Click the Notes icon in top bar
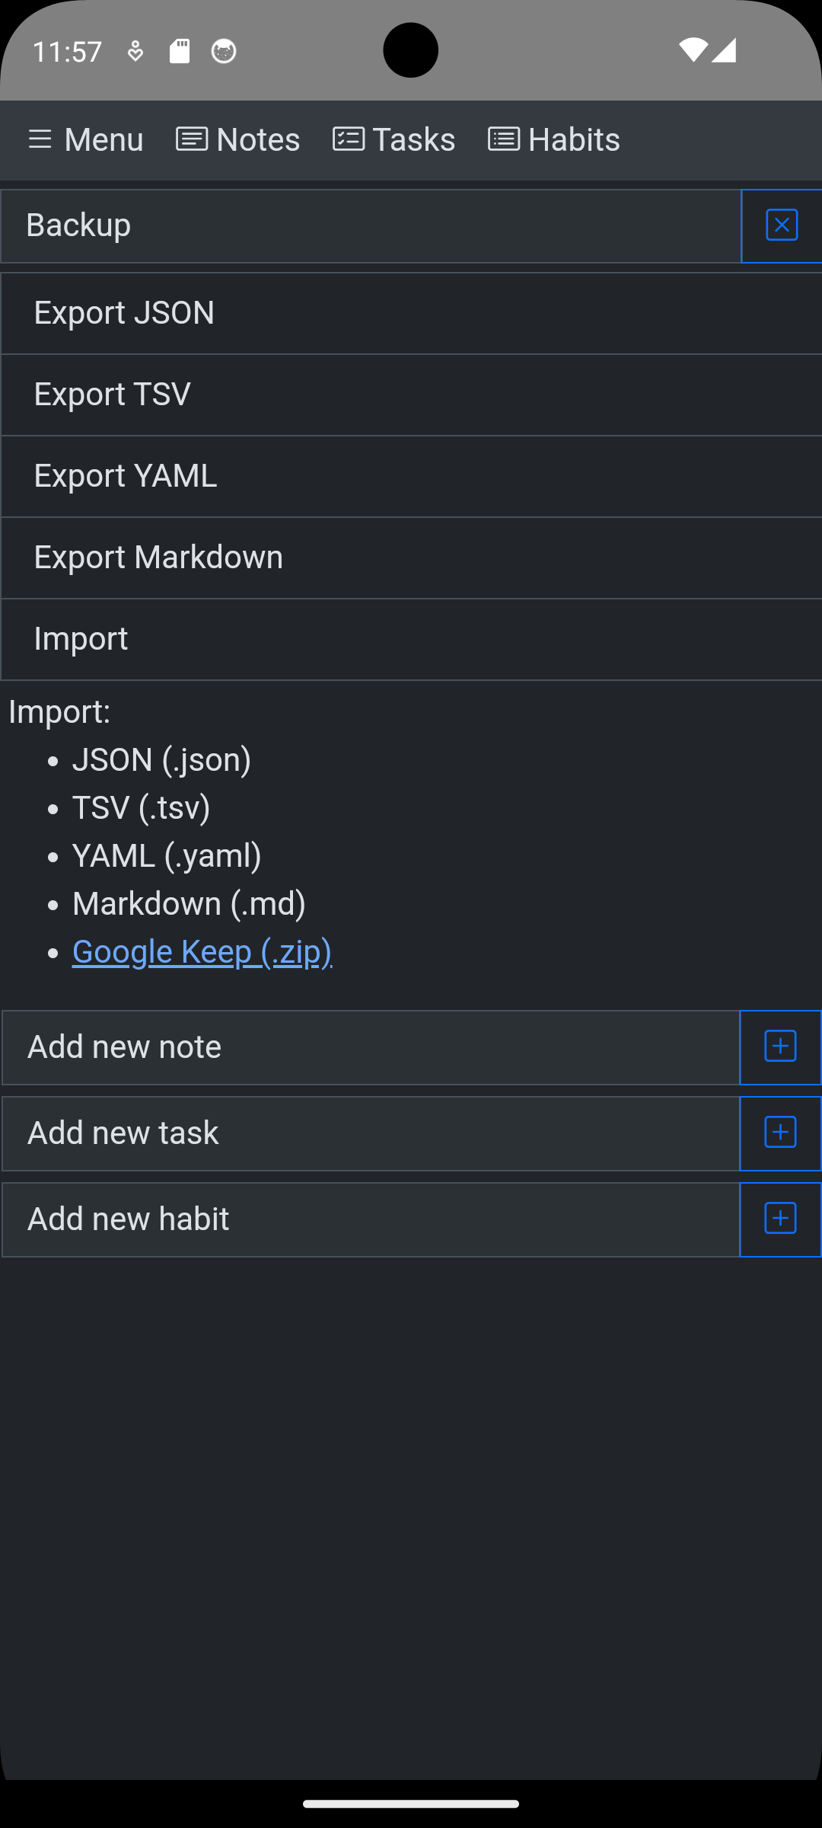The image size is (822, 1828). tap(192, 139)
